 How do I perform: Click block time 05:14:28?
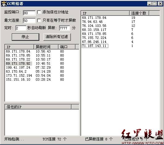[x=43, y=71]
